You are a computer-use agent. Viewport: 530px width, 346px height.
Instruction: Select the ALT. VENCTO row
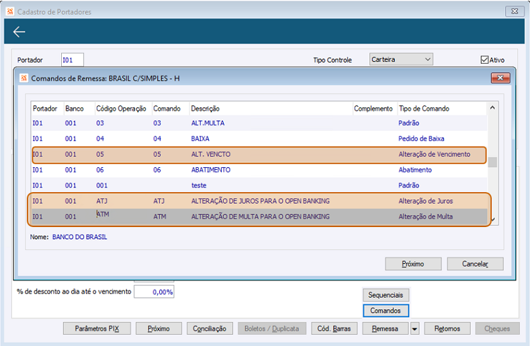pos(259,155)
